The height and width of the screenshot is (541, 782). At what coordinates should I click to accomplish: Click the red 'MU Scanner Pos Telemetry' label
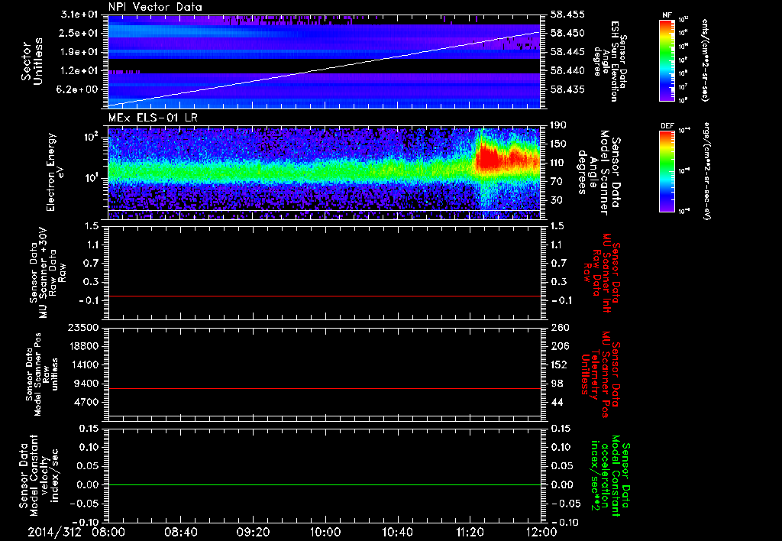[x=601, y=374]
